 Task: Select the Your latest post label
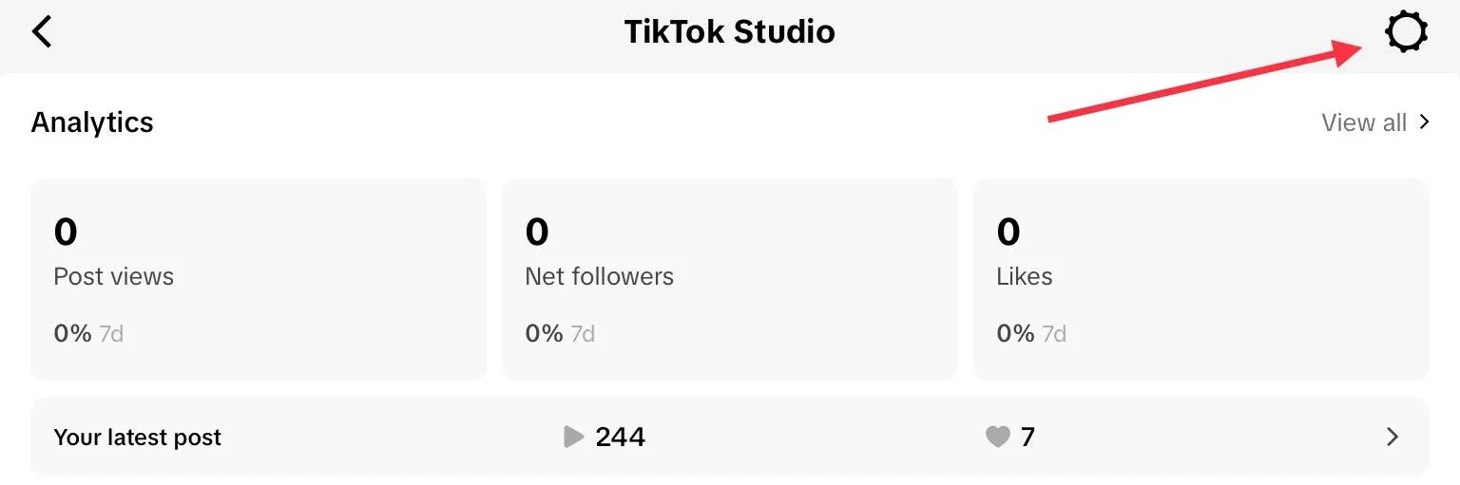138,438
